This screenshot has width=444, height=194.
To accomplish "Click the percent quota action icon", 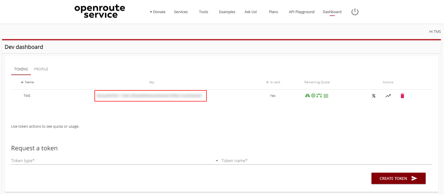I will pyautogui.click(x=374, y=96).
